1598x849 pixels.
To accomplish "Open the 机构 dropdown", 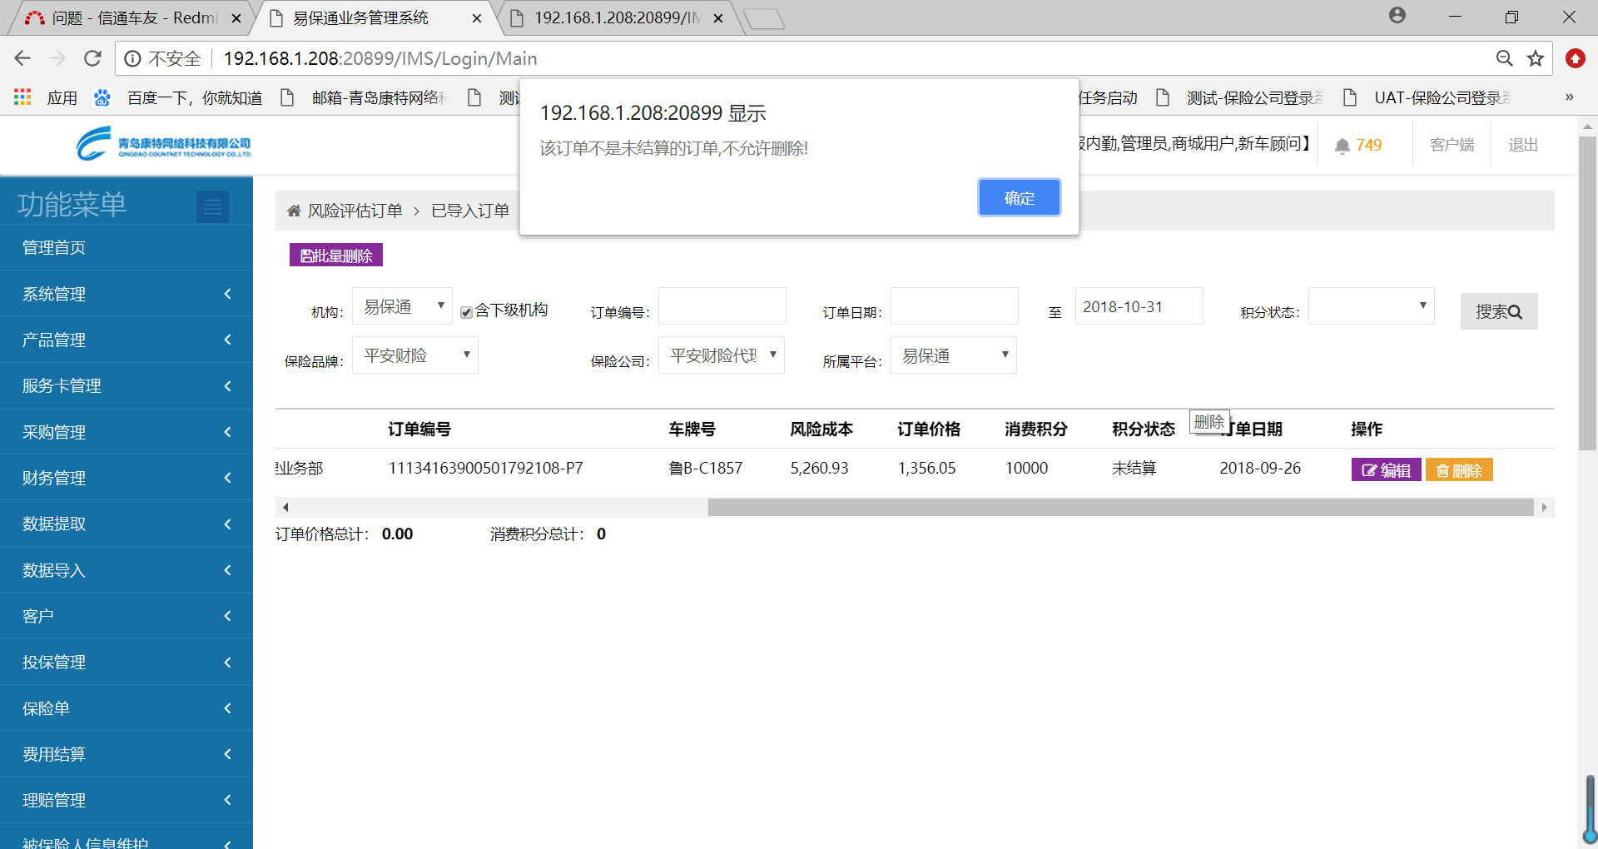I will [x=402, y=306].
